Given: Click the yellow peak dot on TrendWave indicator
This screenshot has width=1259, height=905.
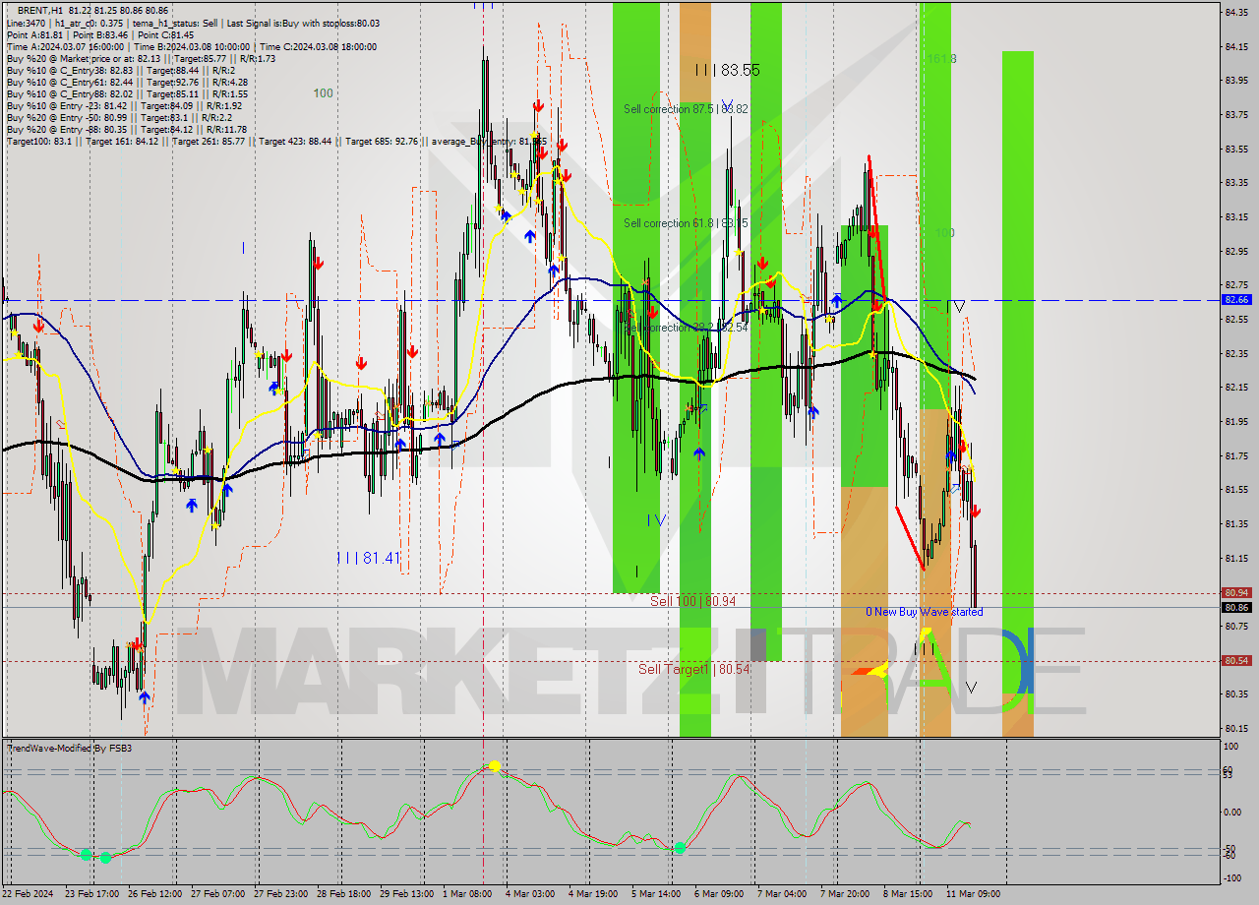Looking at the screenshot, I should 495,765.
